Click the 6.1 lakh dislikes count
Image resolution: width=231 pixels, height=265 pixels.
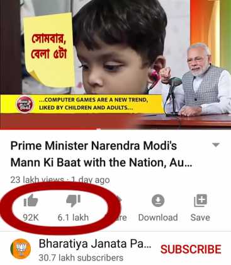73,218
